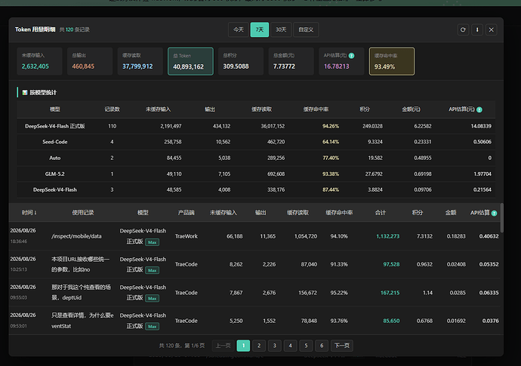Viewport: 521px width, 366px height.
Task: Click the 85,650 total value
Action: point(391,321)
